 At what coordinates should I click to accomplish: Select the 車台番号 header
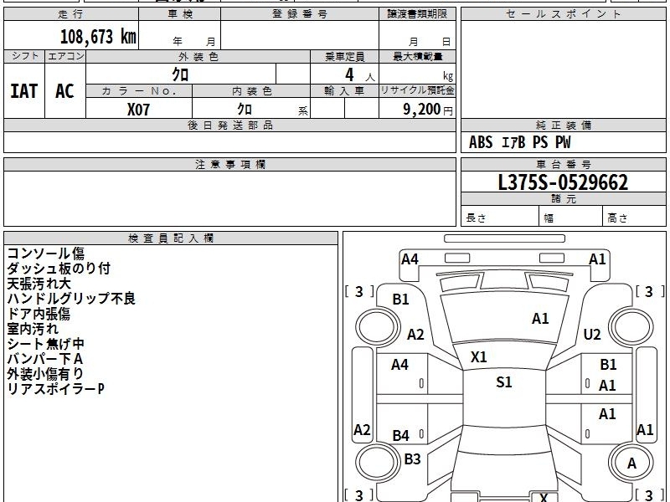[x=563, y=164]
